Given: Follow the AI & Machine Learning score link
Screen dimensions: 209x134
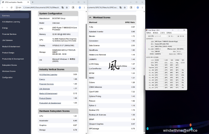Looking at the screenshot, I should (x=48, y=75).
